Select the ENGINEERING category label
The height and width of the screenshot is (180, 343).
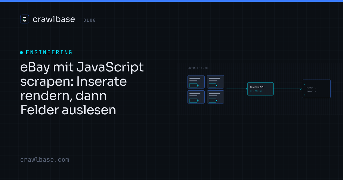coord(49,53)
